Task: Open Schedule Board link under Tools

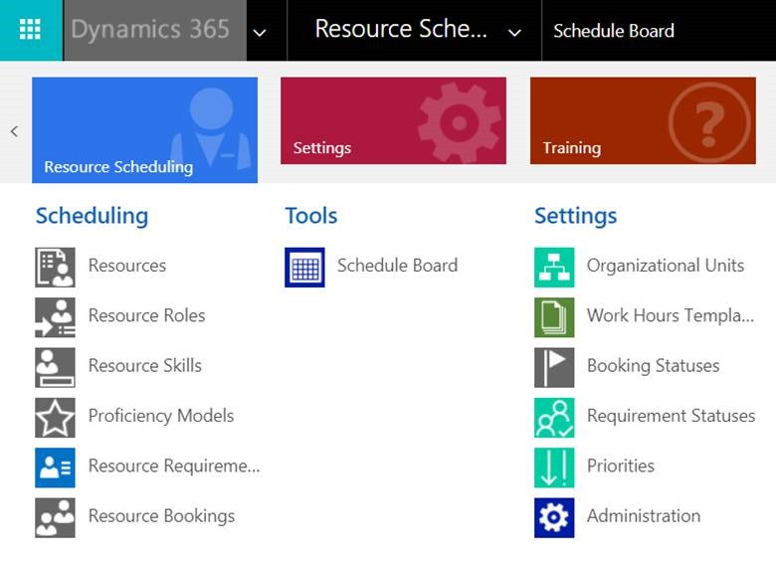Action: (x=397, y=266)
